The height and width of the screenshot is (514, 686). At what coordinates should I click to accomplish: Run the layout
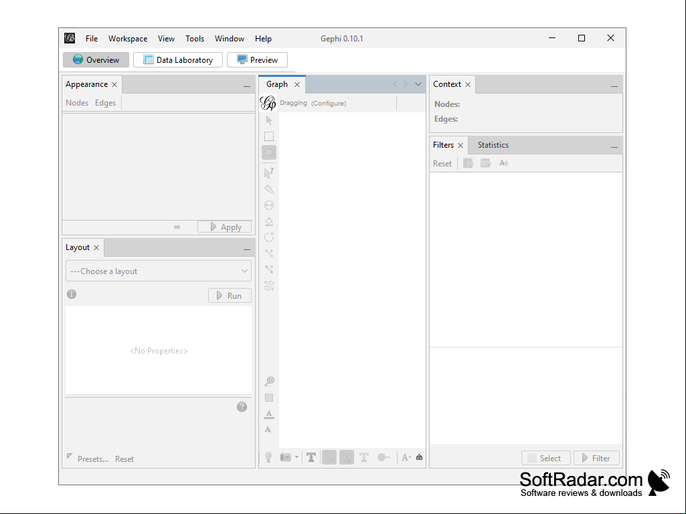230,295
